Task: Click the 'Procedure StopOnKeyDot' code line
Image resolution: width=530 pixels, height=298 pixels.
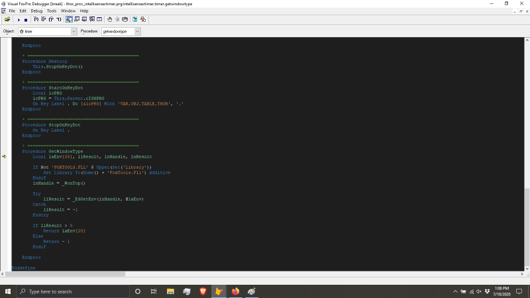Action: [51, 125]
